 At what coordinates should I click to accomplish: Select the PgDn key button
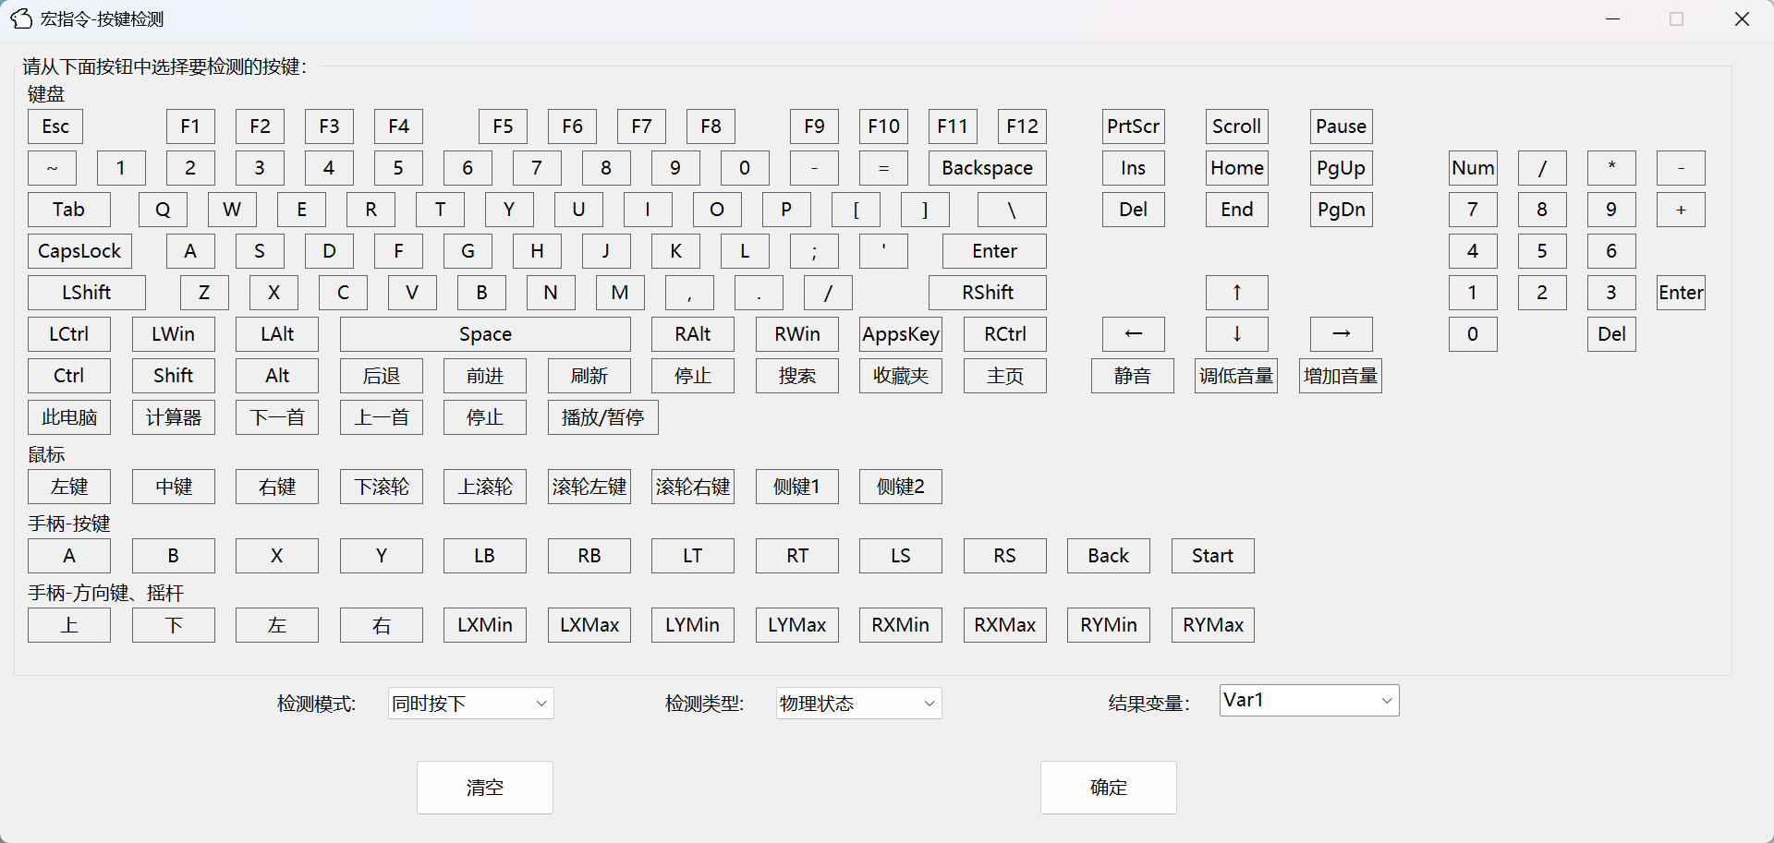point(1341,210)
